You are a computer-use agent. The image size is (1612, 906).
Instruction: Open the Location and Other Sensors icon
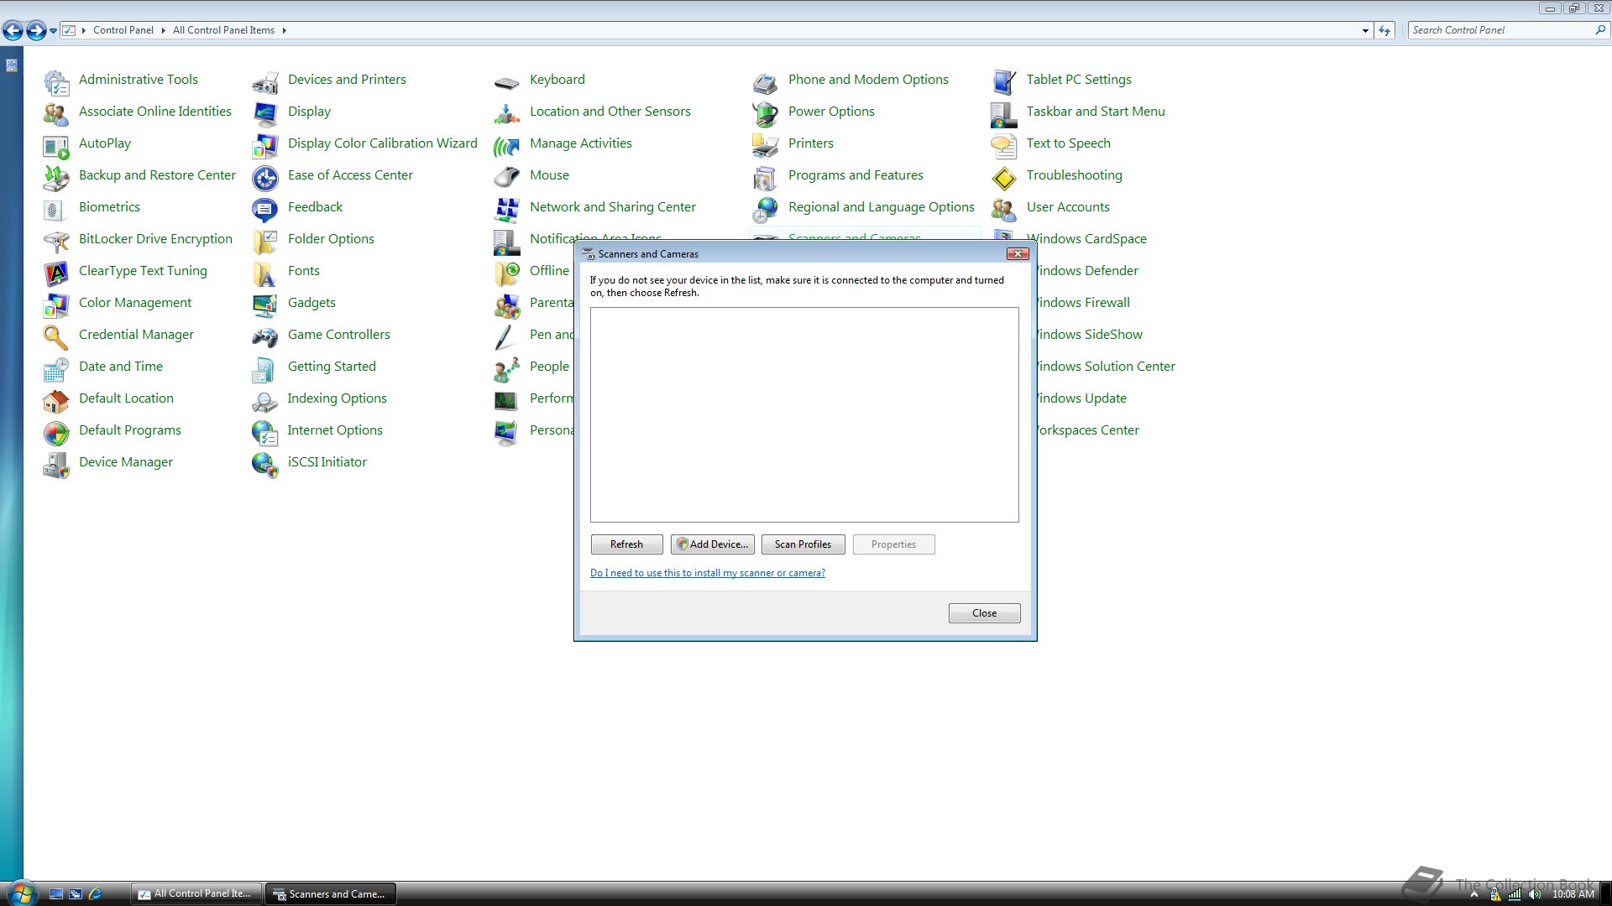point(507,113)
